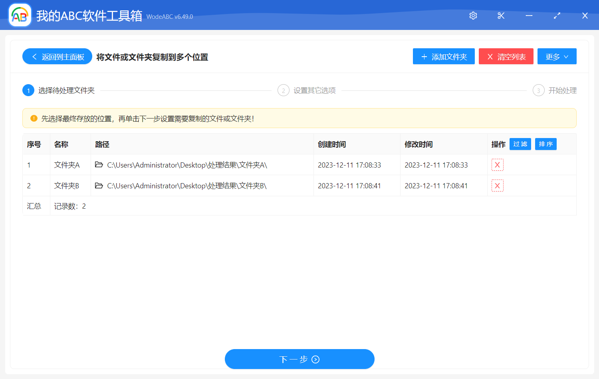The width and height of the screenshot is (599, 379).
Task: Switch to 排序 in the 操作 column
Action: tap(545, 144)
